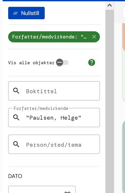Click into the "Paulsen, Helge" author field

(54, 118)
